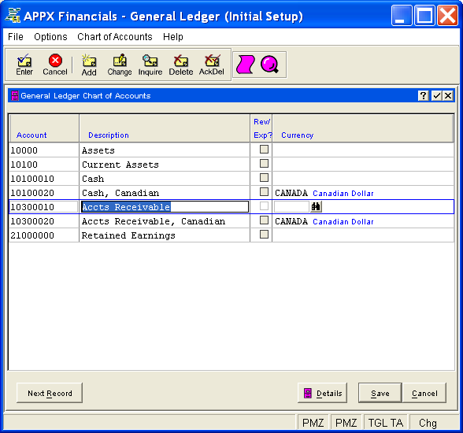This screenshot has width=463, height=433.
Task: Open the Options menu
Action: [50, 37]
